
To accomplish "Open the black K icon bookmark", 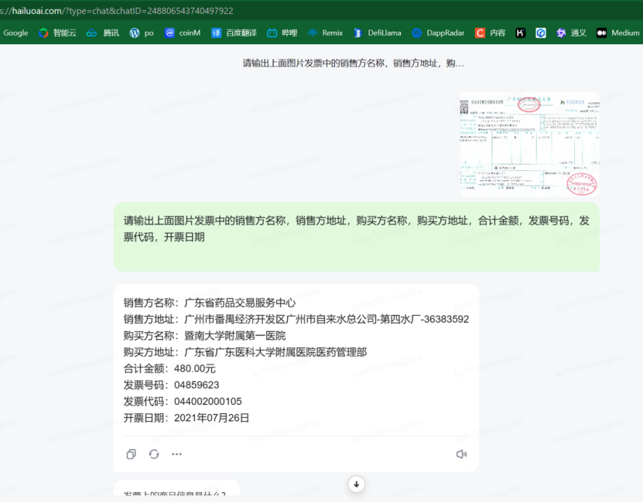I will click(x=521, y=33).
